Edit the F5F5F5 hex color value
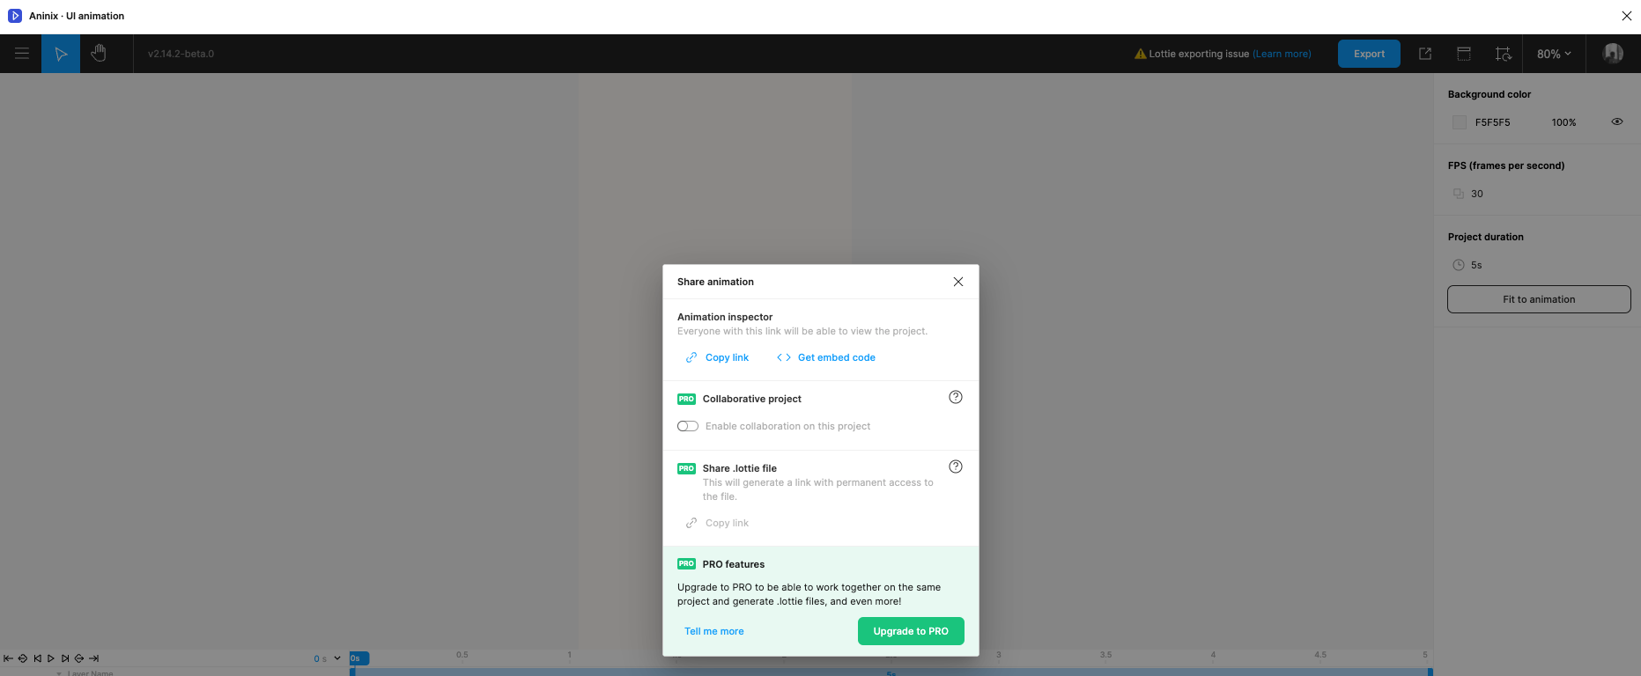Viewport: 1641px width, 676px height. 1492,122
